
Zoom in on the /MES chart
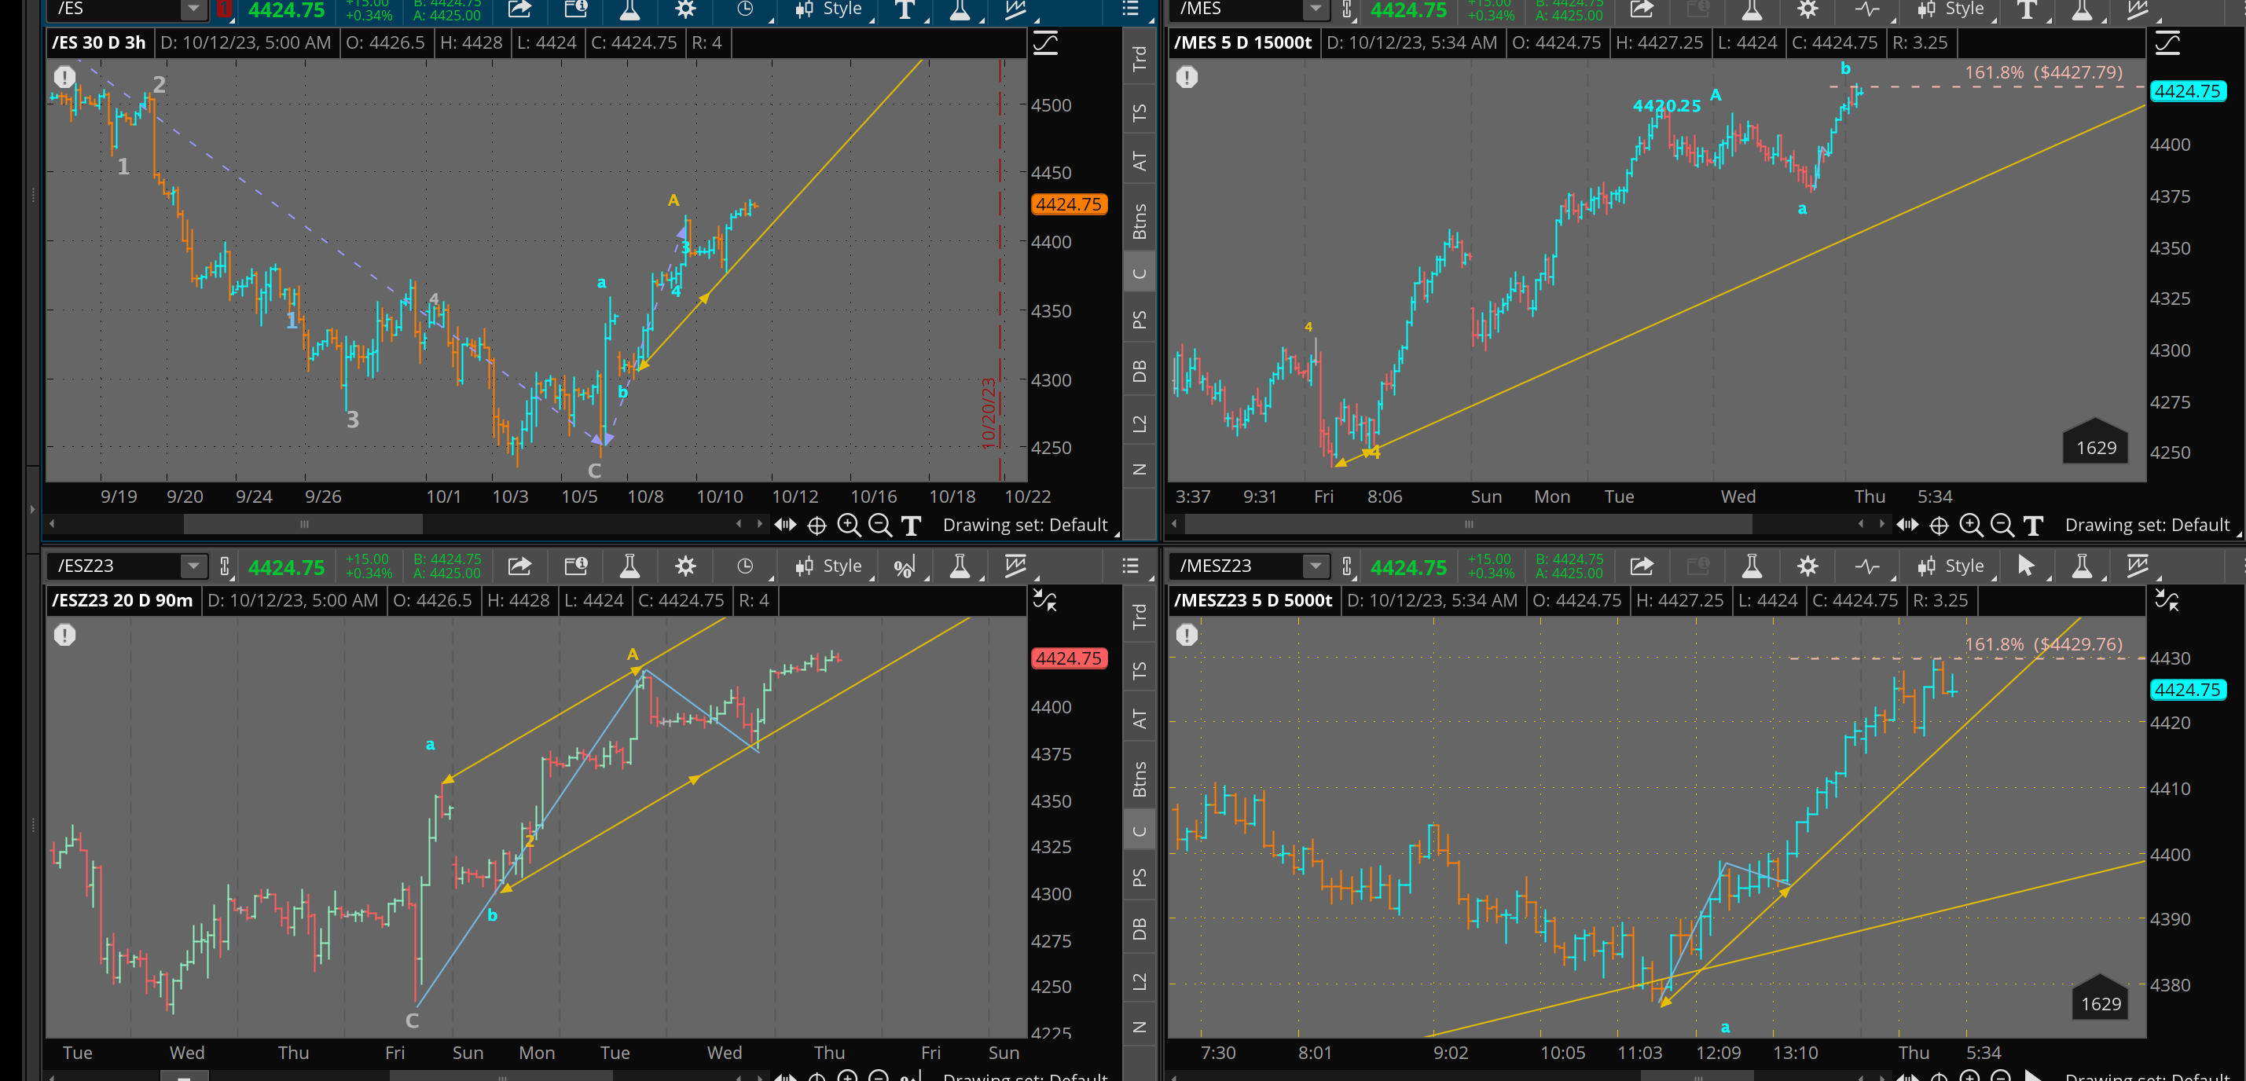[x=1970, y=525]
